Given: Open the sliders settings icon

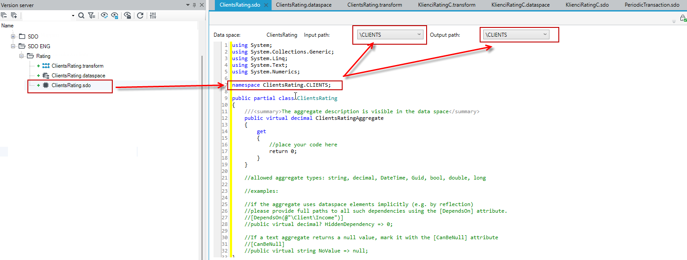Looking at the screenshot, I should (153, 15).
